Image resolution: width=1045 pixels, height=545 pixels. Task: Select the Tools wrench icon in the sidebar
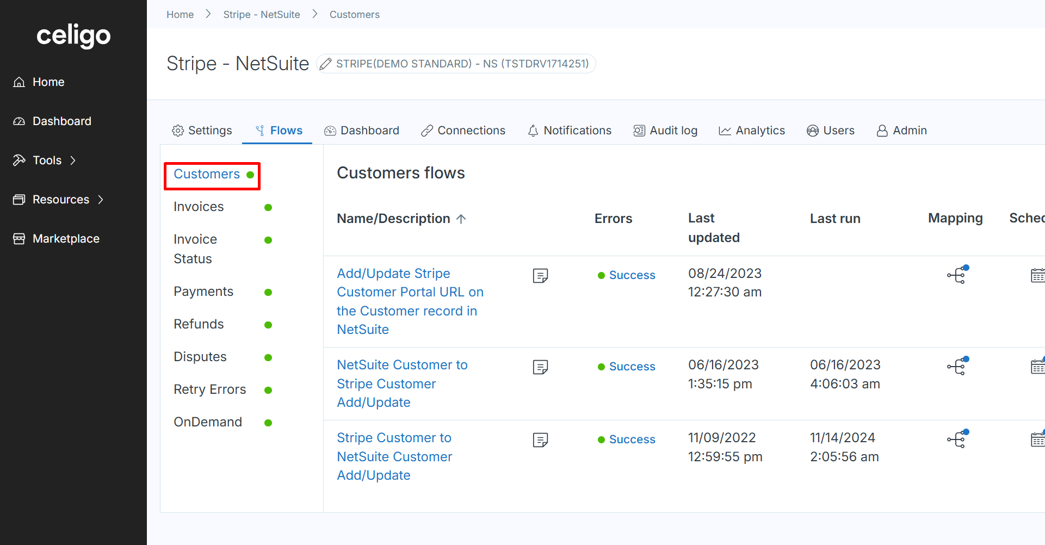[19, 160]
